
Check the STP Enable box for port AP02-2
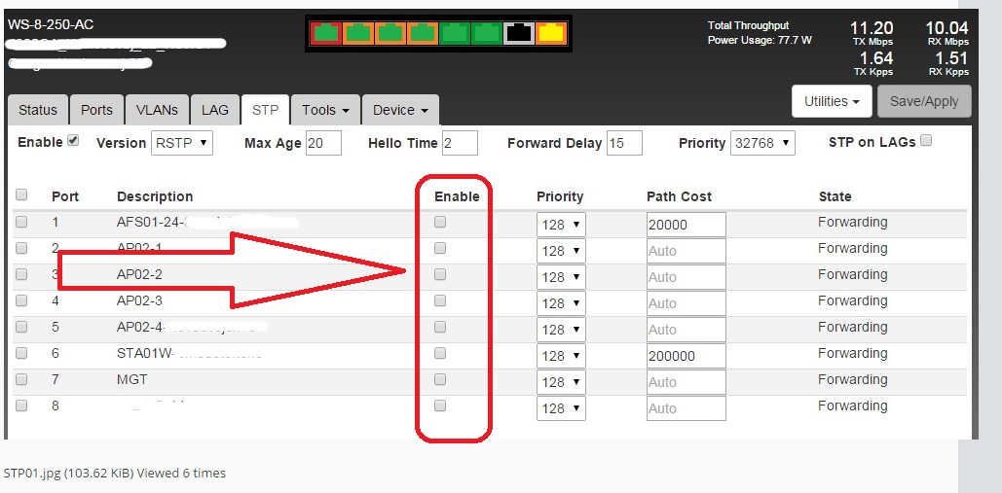tap(440, 274)
